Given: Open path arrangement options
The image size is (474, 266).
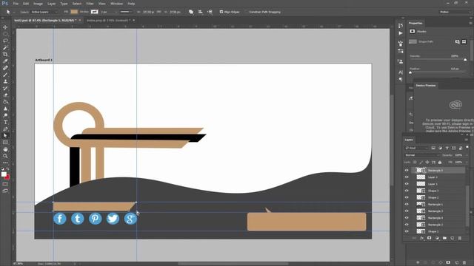Looking at the screenshot, I should pyautogui.click(x=210, y=12).
